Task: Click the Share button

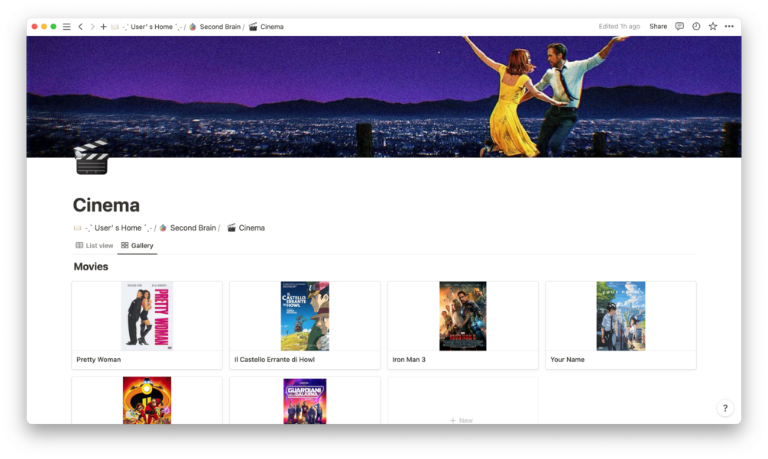Action: click(658, 27)
